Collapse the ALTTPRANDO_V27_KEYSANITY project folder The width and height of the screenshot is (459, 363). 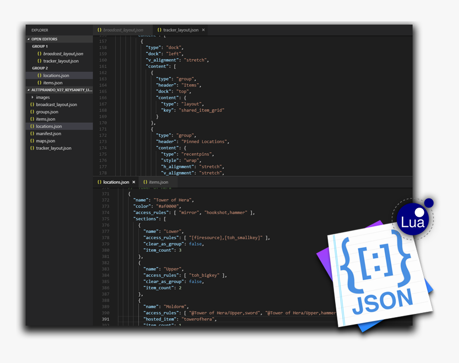click(x=29, y=90)
